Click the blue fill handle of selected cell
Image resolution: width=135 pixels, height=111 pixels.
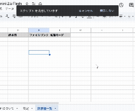(x=50, y=55)
